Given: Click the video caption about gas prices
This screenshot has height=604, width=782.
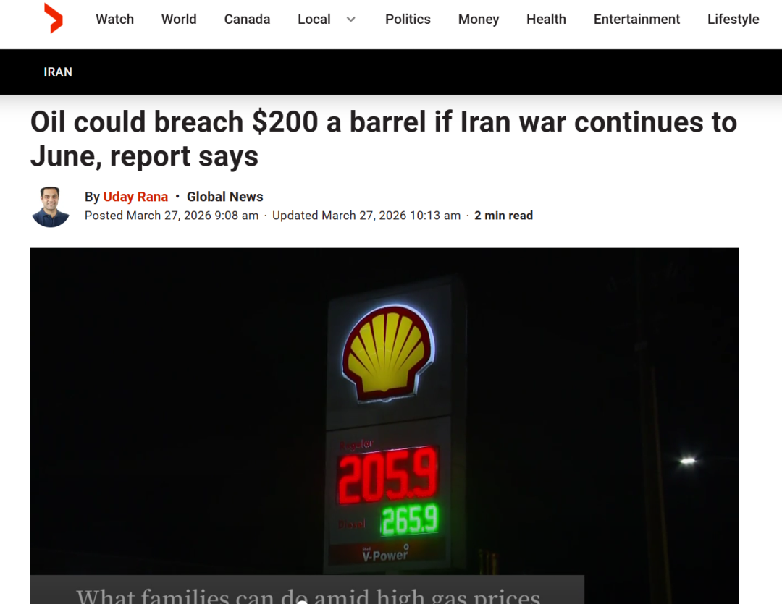Looking at the screenshot, I should 308,595.
